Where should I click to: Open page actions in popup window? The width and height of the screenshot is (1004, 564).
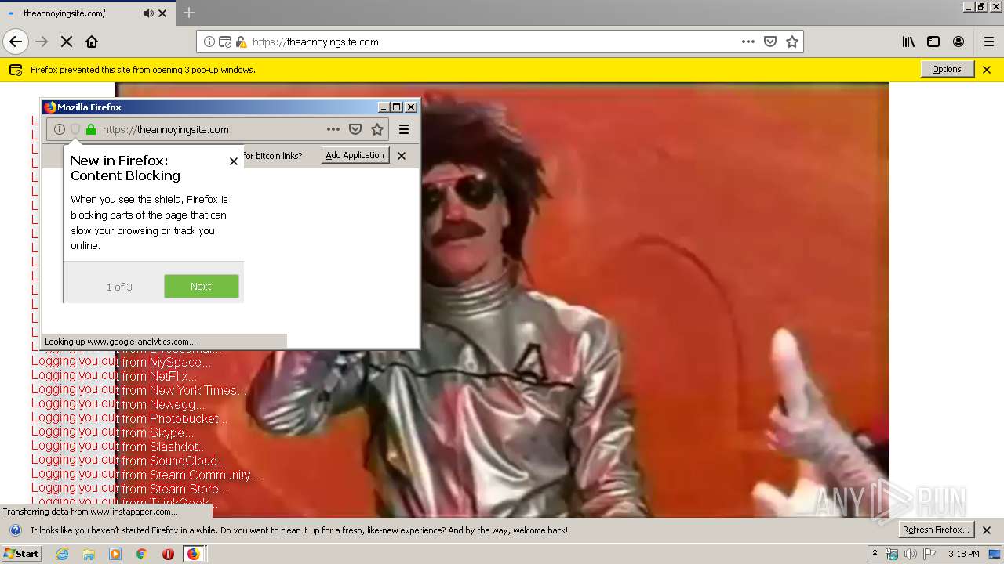tap(333, 129)
